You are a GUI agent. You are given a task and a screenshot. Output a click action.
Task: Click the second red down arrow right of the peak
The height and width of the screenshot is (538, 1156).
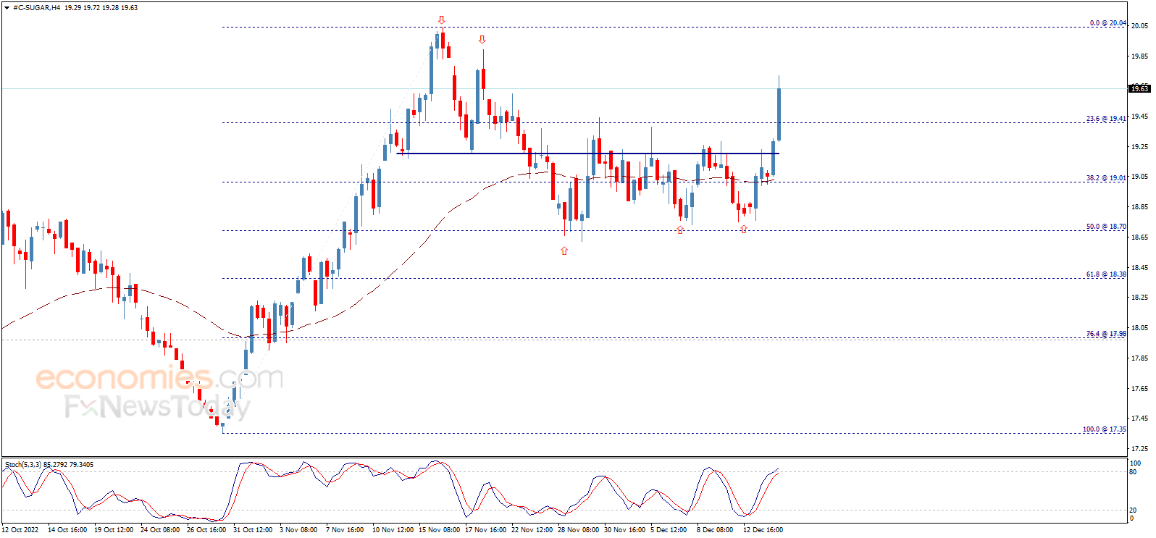pyautogui.click(x=482, y=40)
